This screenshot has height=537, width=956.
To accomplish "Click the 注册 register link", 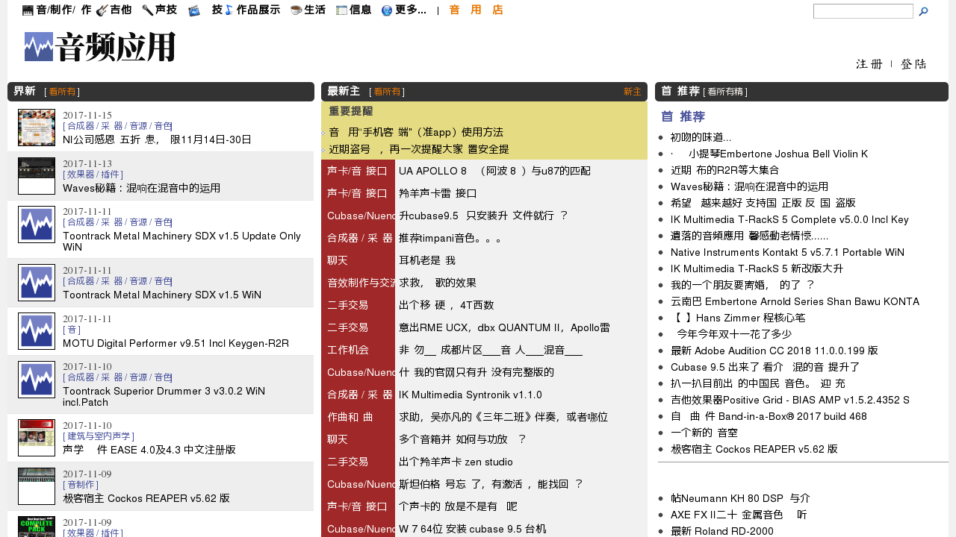I will point(869,64).
